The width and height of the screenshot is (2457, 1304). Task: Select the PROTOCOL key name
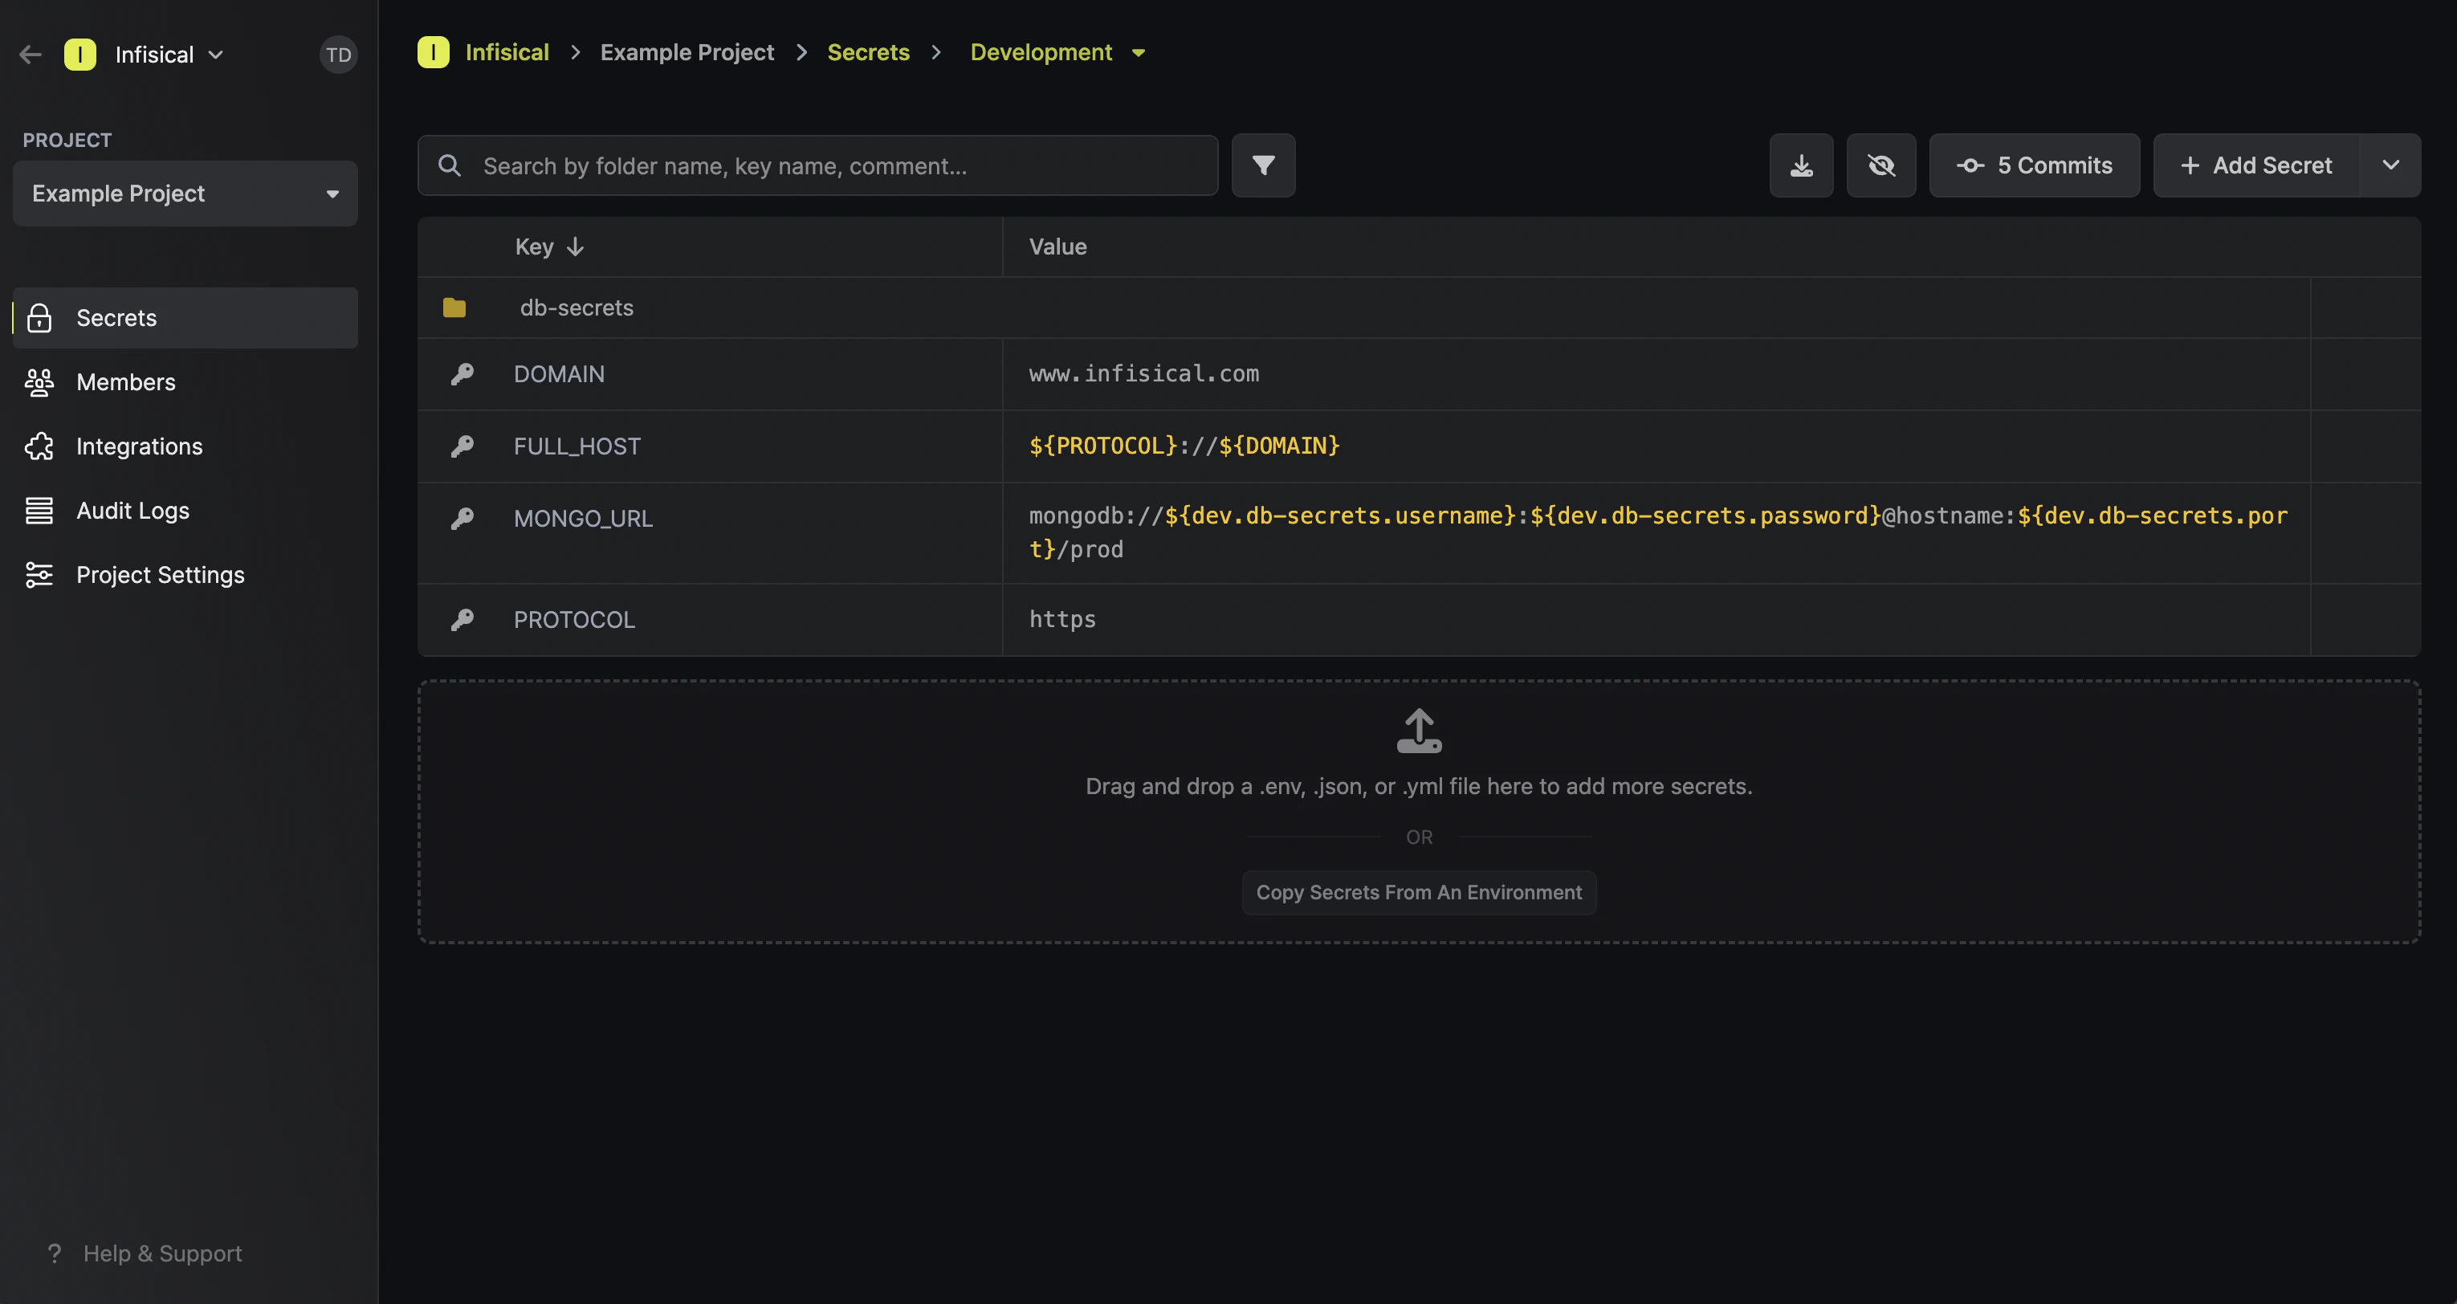coord(574,620)
